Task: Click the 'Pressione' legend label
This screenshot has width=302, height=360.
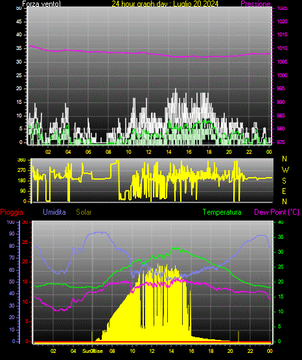Action: tap(255, 4)
